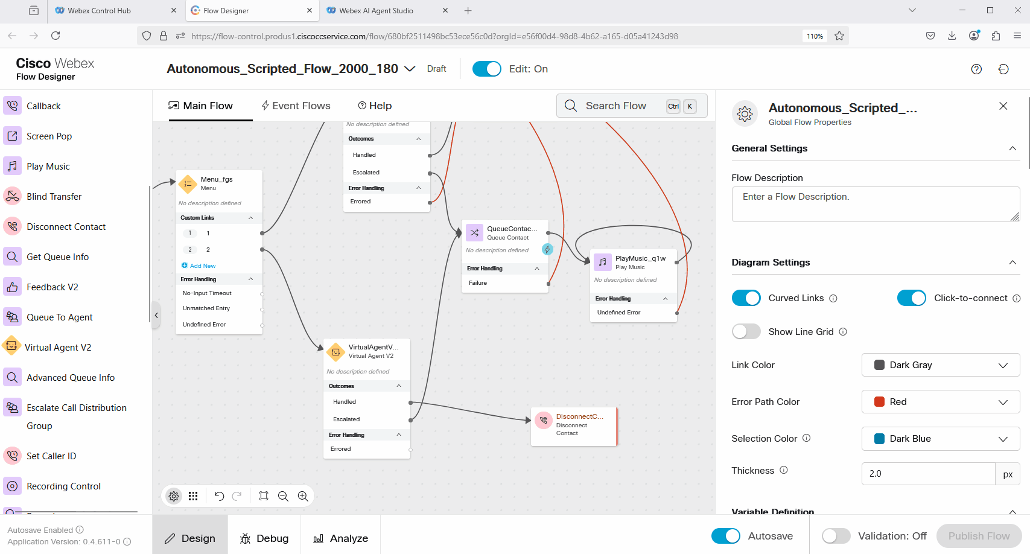
Task: Open the grid arrange icon in canvas toolbar
Action: click(x=193, y=496)
